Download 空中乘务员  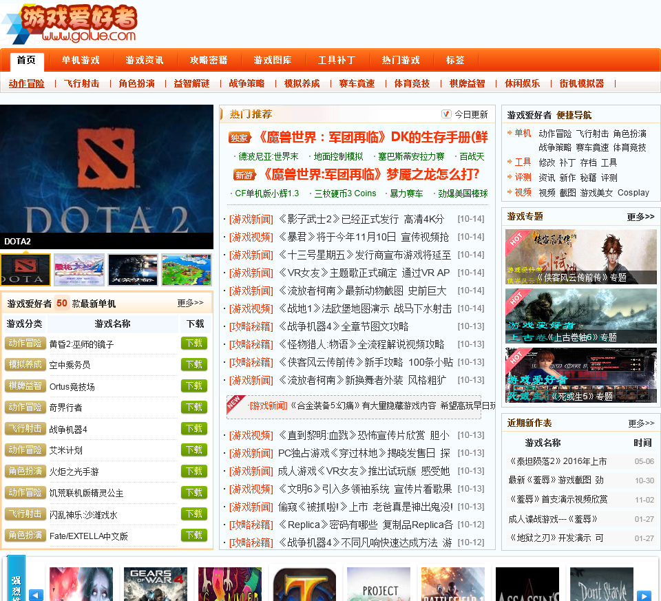click(x=194, y=364)
